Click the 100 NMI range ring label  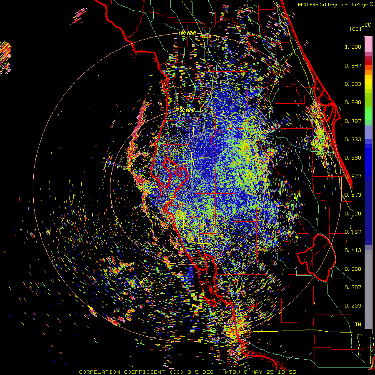(187, 33)
